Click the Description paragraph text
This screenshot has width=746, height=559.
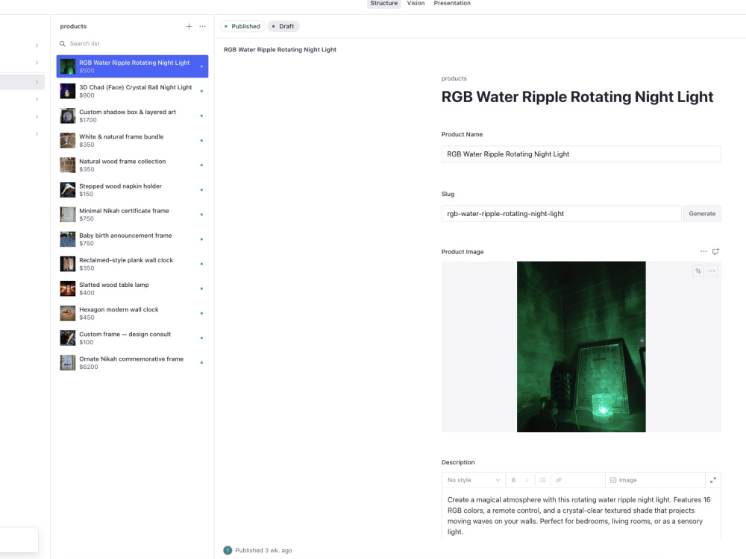click(x=579, y=516)
